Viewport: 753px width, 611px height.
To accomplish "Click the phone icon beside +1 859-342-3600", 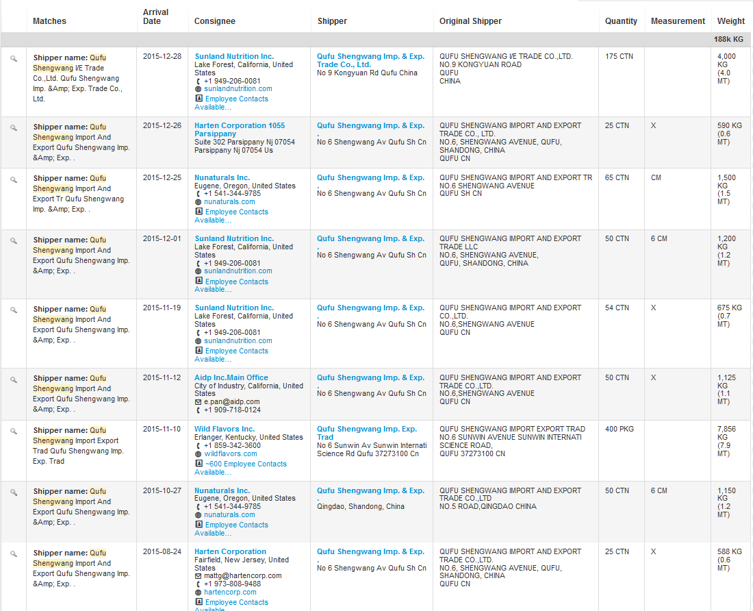I will click(x=198, y=446).
